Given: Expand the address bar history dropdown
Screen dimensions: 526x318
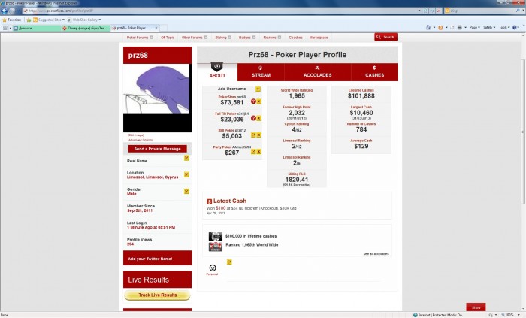Looking at the screenshot, I should [x=419, y=11].
